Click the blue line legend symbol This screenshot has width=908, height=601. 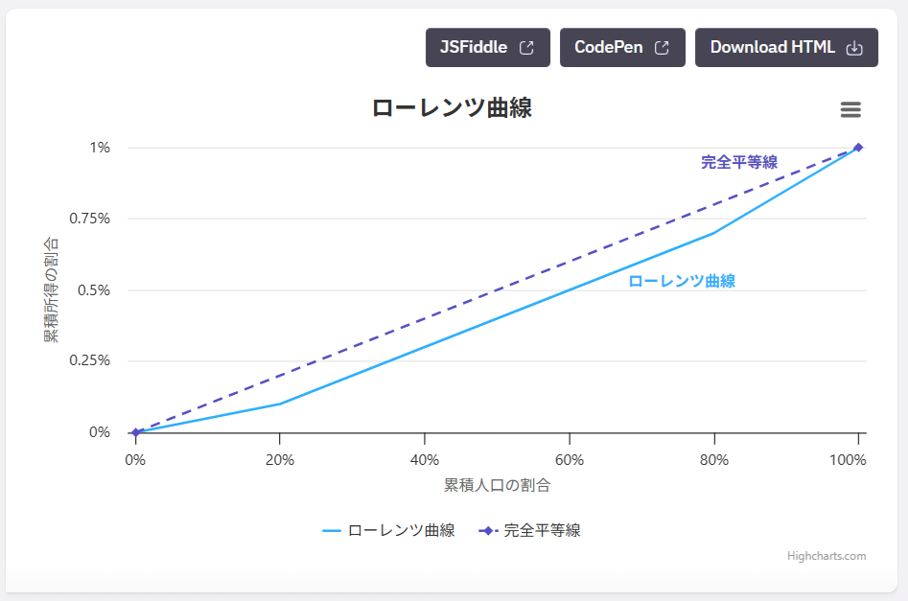point(332,530)
